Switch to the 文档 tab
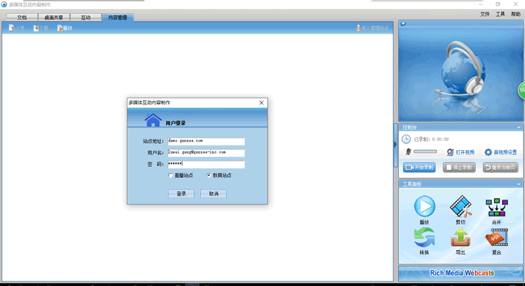 (22, 18)
